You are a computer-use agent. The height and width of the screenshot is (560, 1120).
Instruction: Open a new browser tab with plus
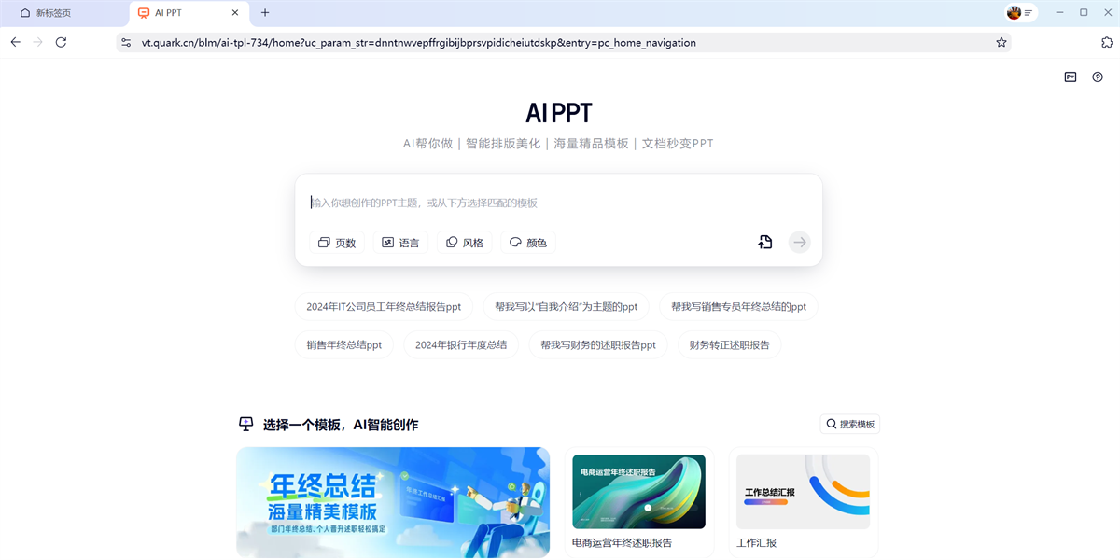click(x=265, y=13)
